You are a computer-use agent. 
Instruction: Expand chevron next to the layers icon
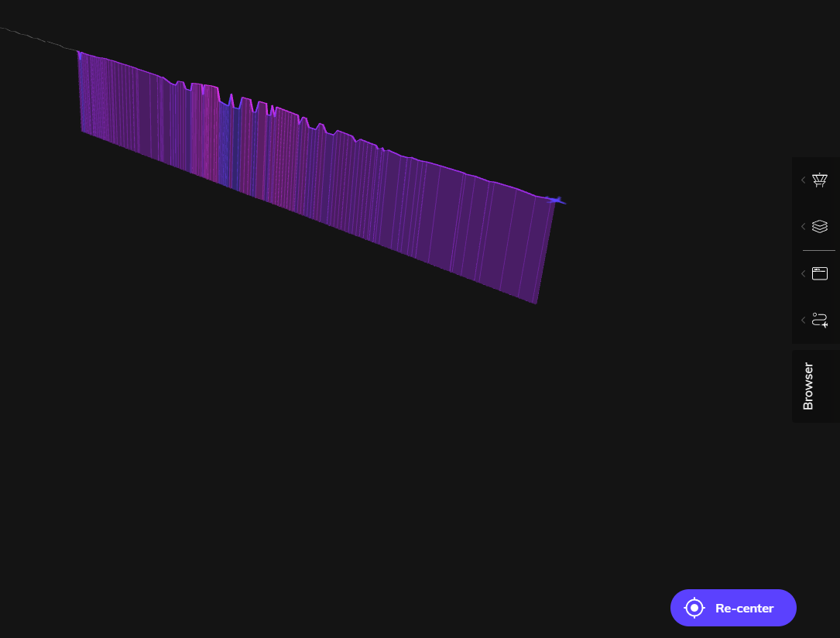[x=803, y=226]
